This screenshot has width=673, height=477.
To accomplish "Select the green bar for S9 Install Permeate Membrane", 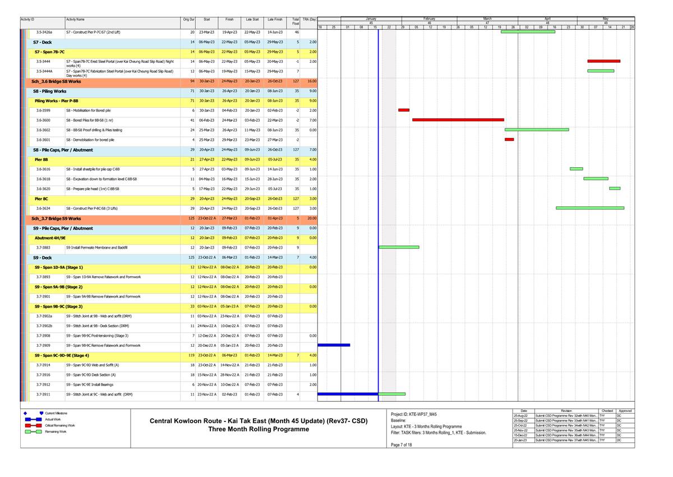I will 399,247.
